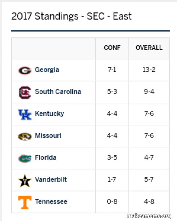Viewport: 177px width, 221px height.
Task: Click the orange Tennessee T logo
Action: (25, 203)
